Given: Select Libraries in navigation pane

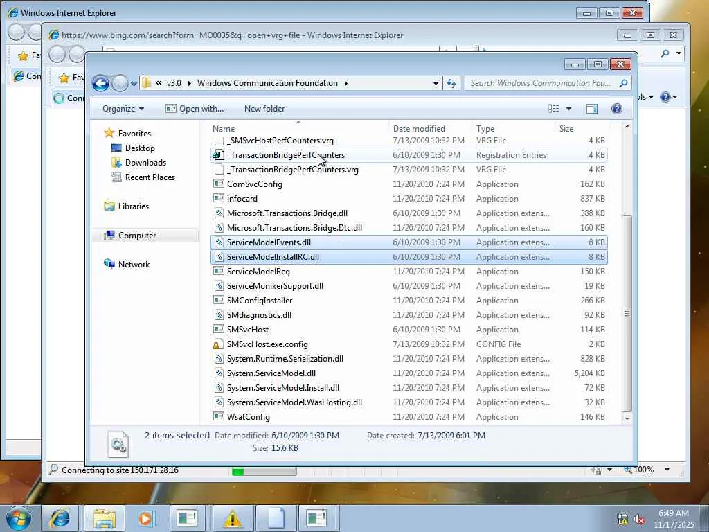Looking at the screenshot, I should pyautogui.click(x=134, y=206).
